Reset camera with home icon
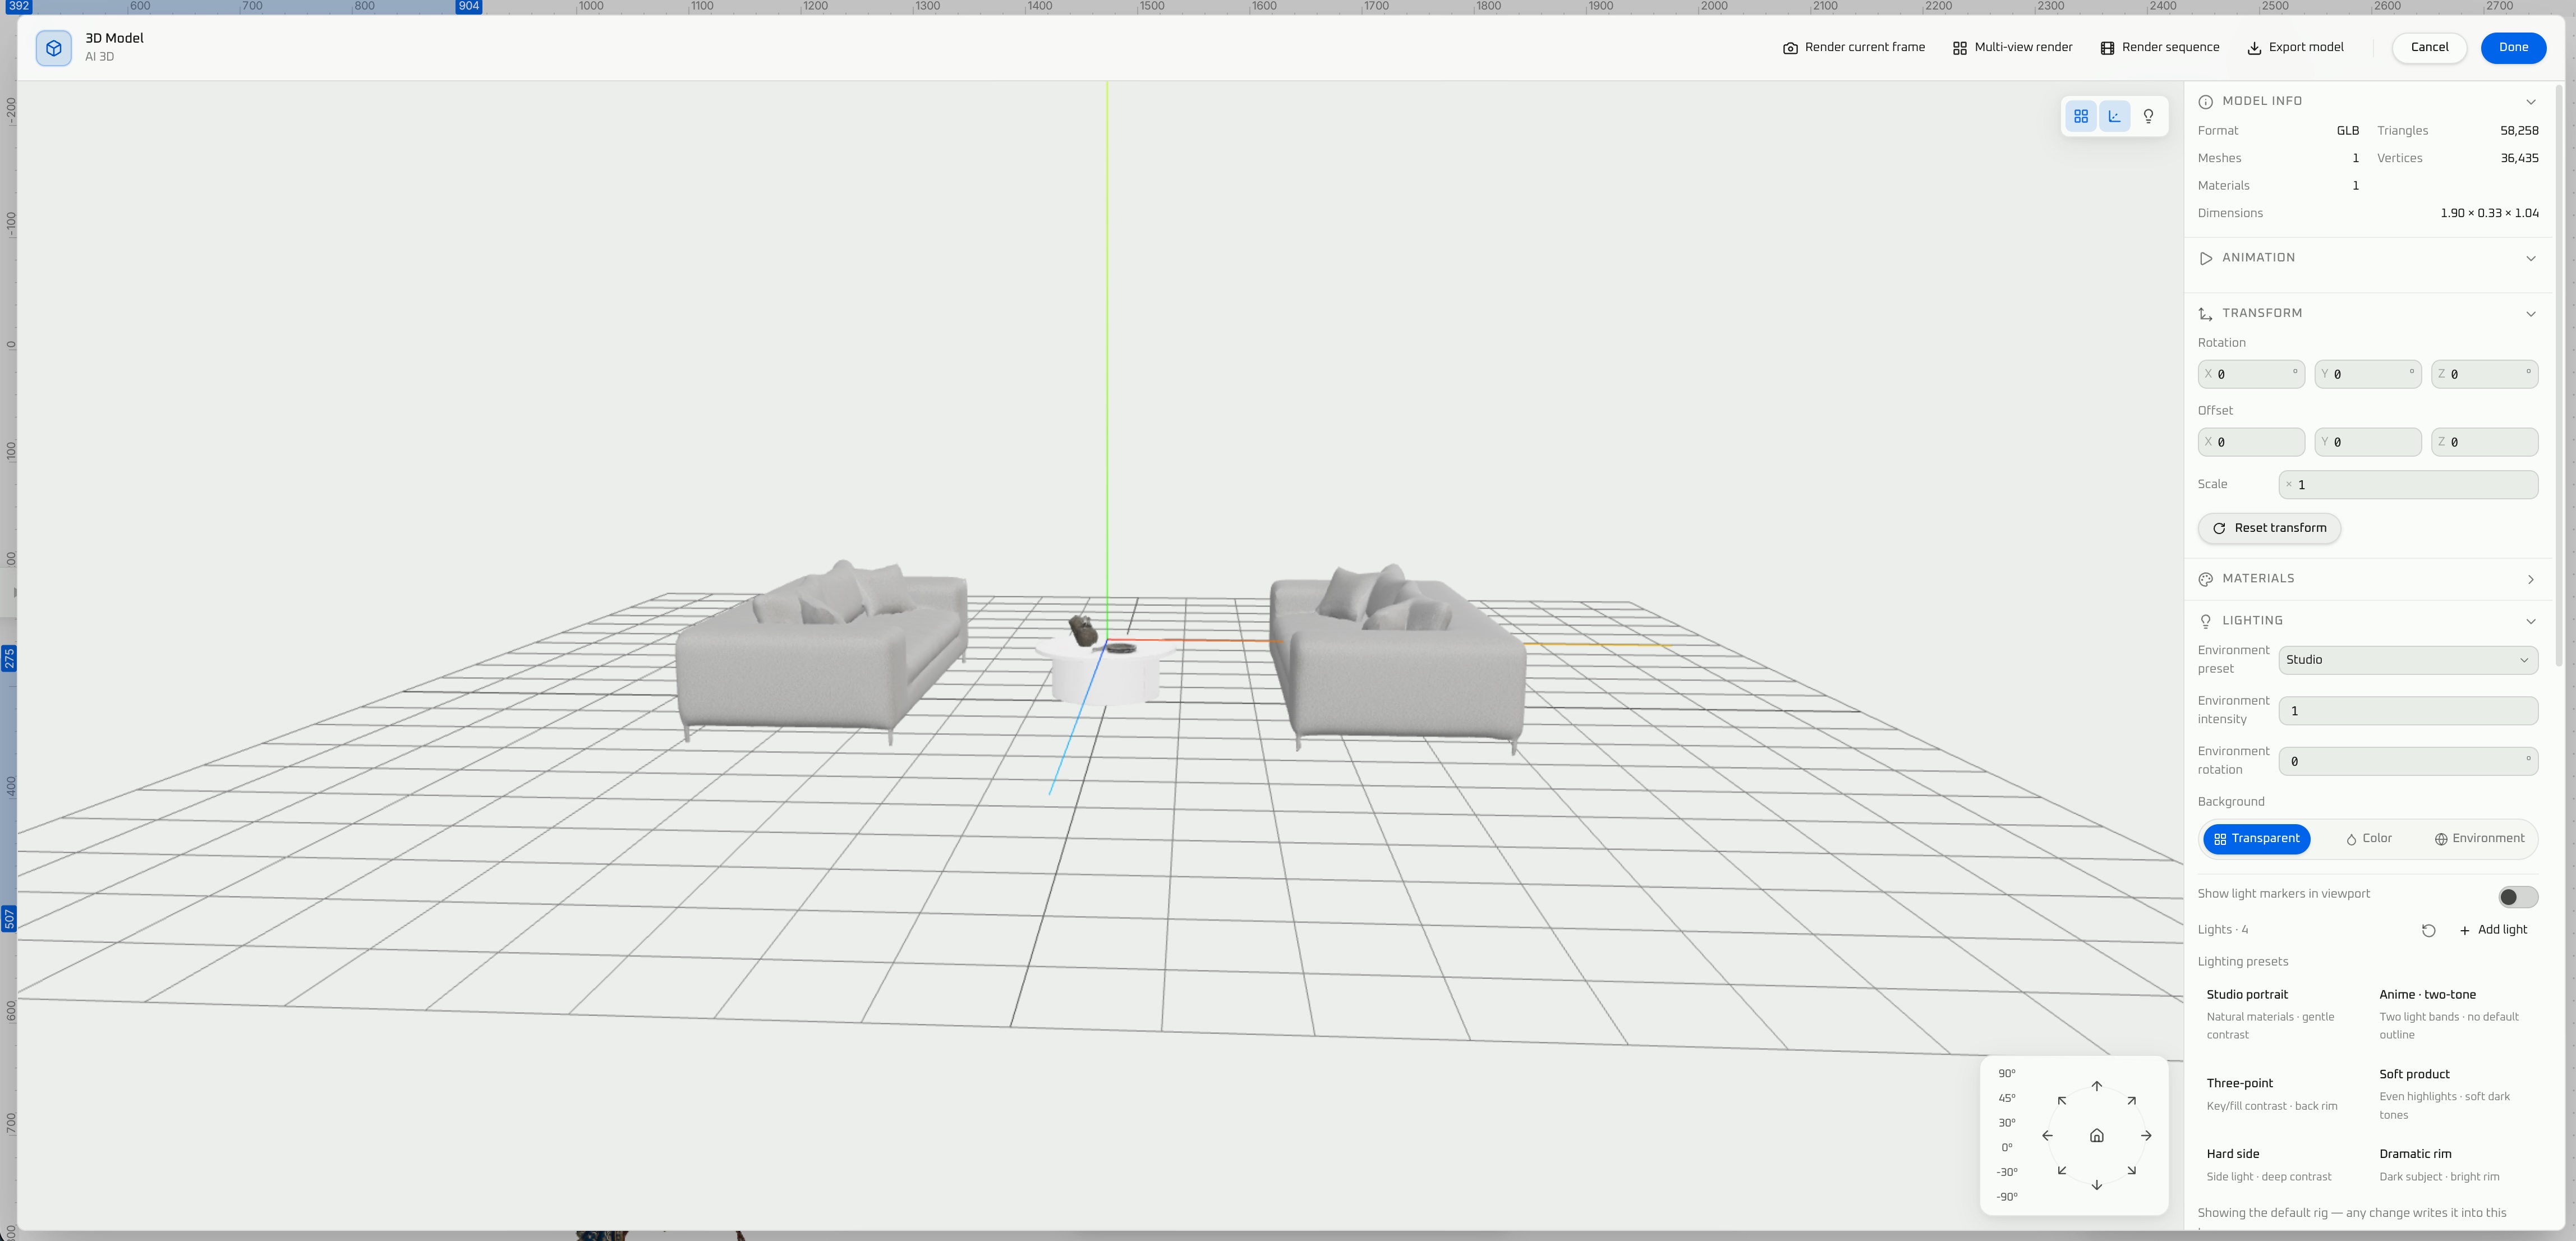The height and width of the screenshot is (1241, 2576). pyautogui.click(x=2097, y=1136)
